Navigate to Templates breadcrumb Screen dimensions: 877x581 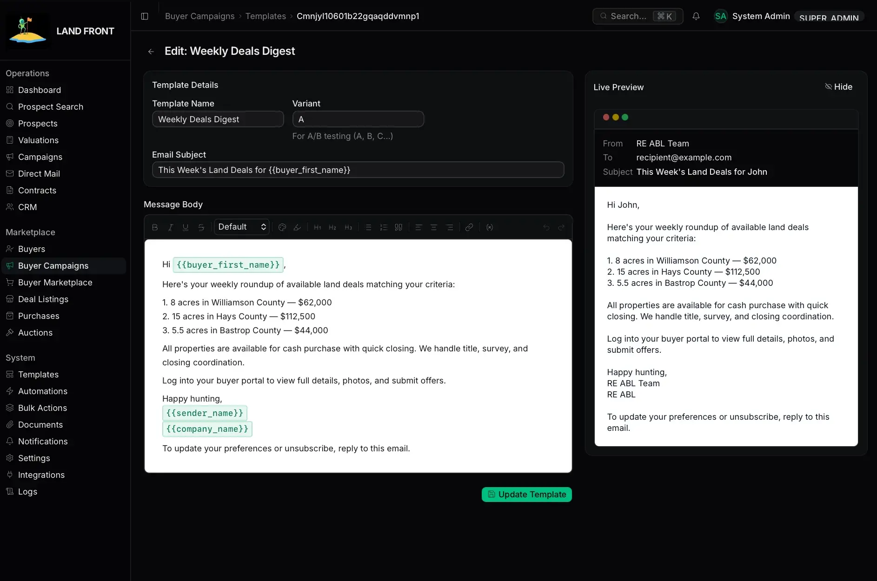(x=266, y=16)
